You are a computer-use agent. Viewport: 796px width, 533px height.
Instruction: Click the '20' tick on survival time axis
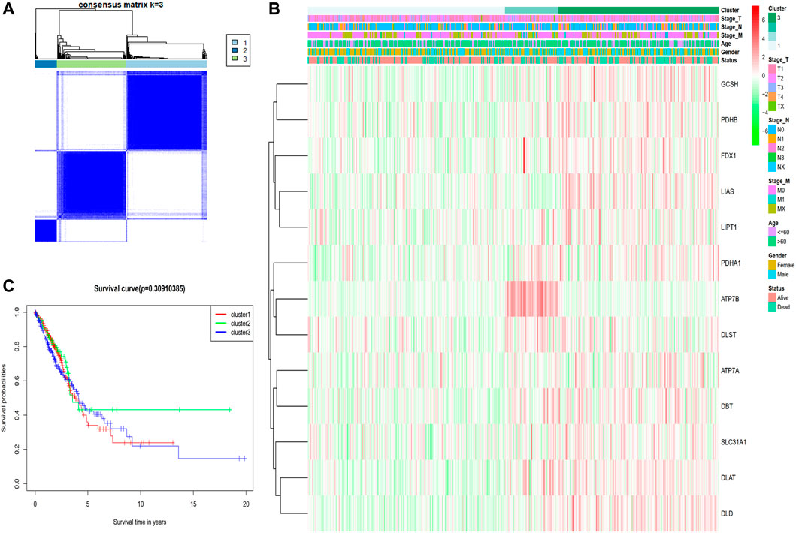[x=246, y=504]
